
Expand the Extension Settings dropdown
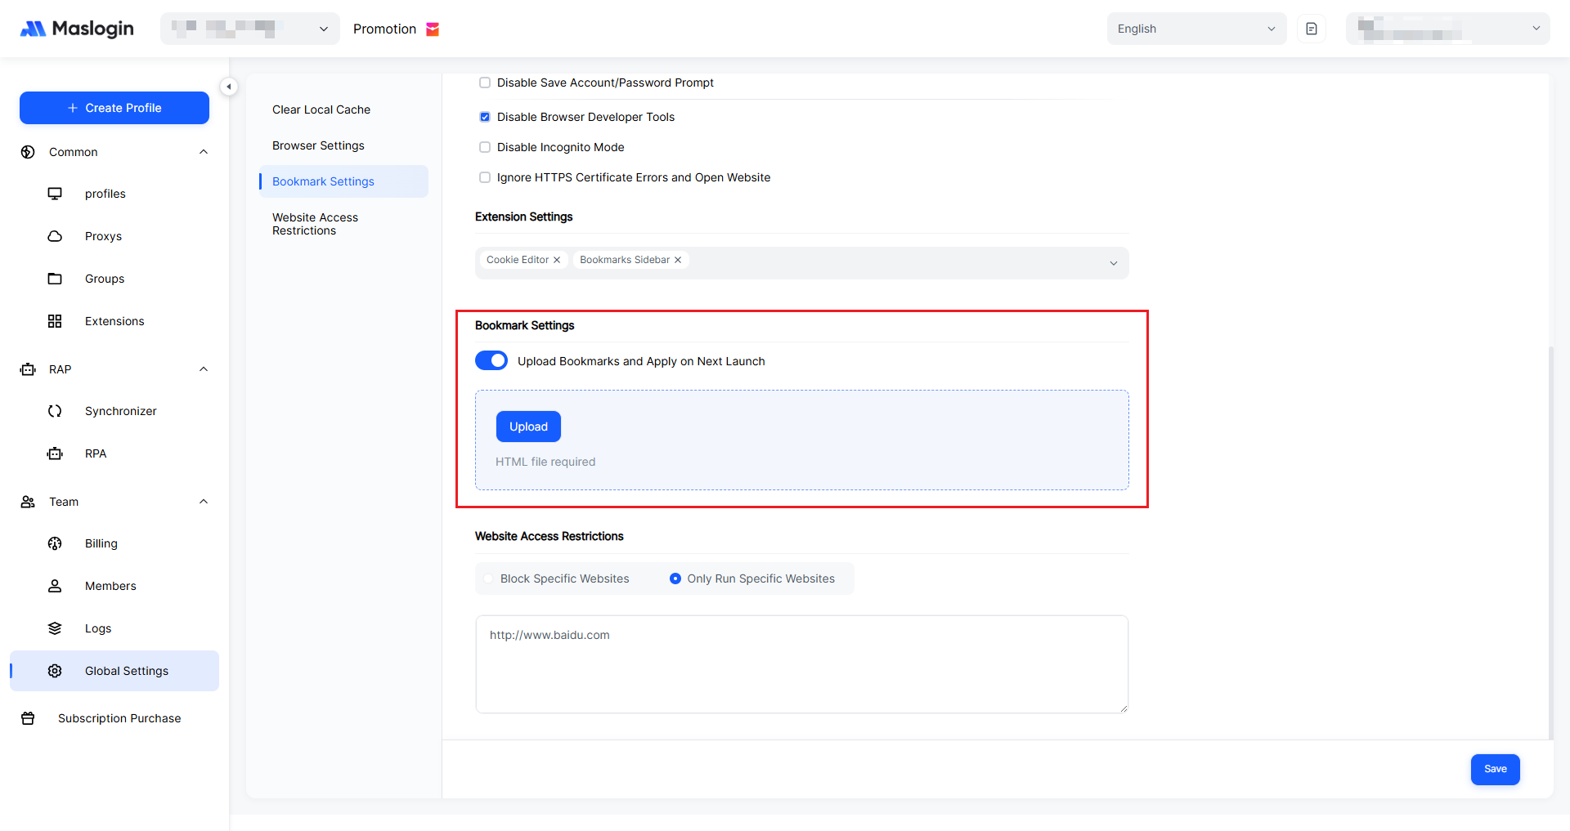[1113, 263]
